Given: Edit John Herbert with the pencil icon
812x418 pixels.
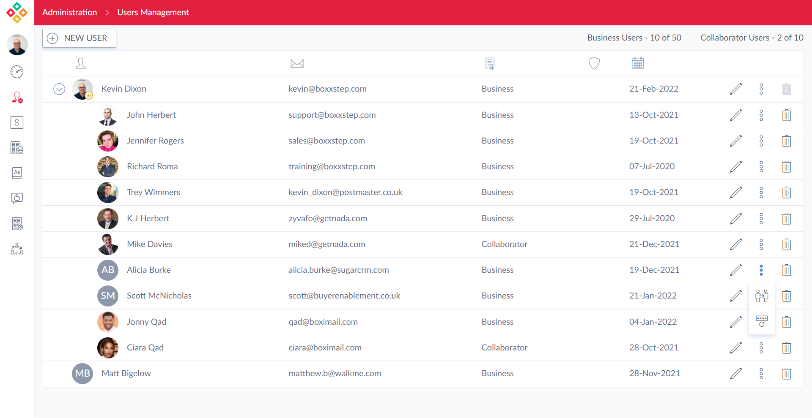Looking at the screenshot, I should point(736,115).
